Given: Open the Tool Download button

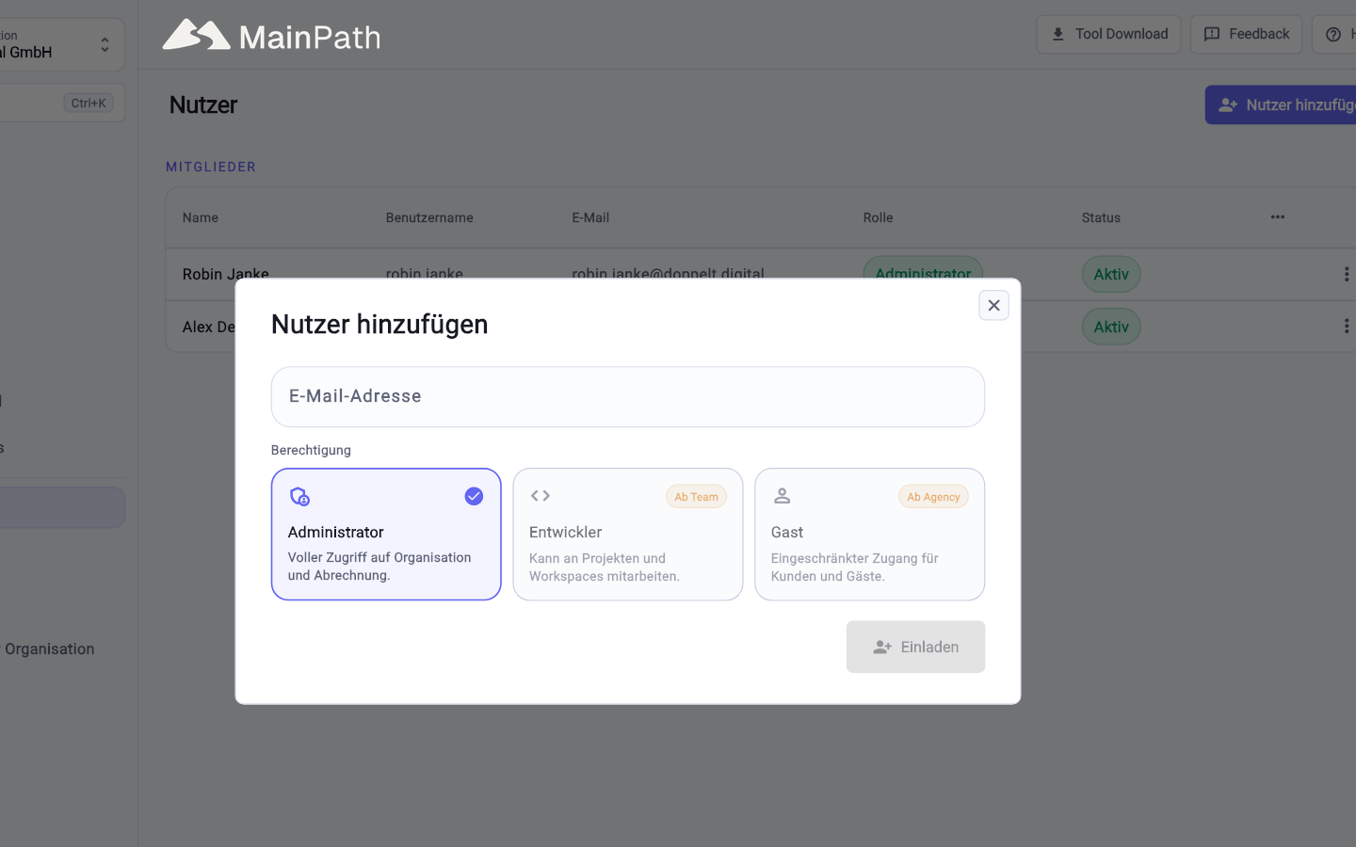Looking at the screenshot, I should (x=1108, y=34).
